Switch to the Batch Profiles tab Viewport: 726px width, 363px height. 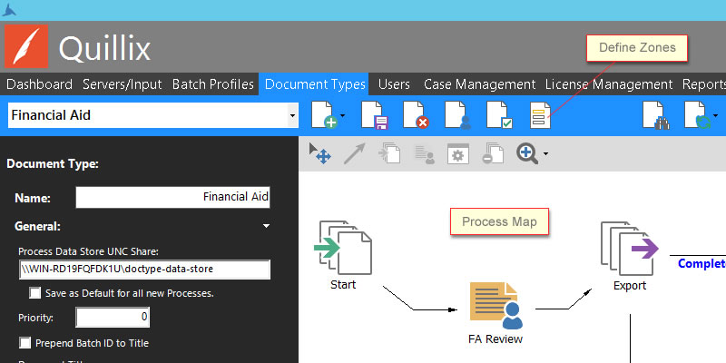pos(213,84)
